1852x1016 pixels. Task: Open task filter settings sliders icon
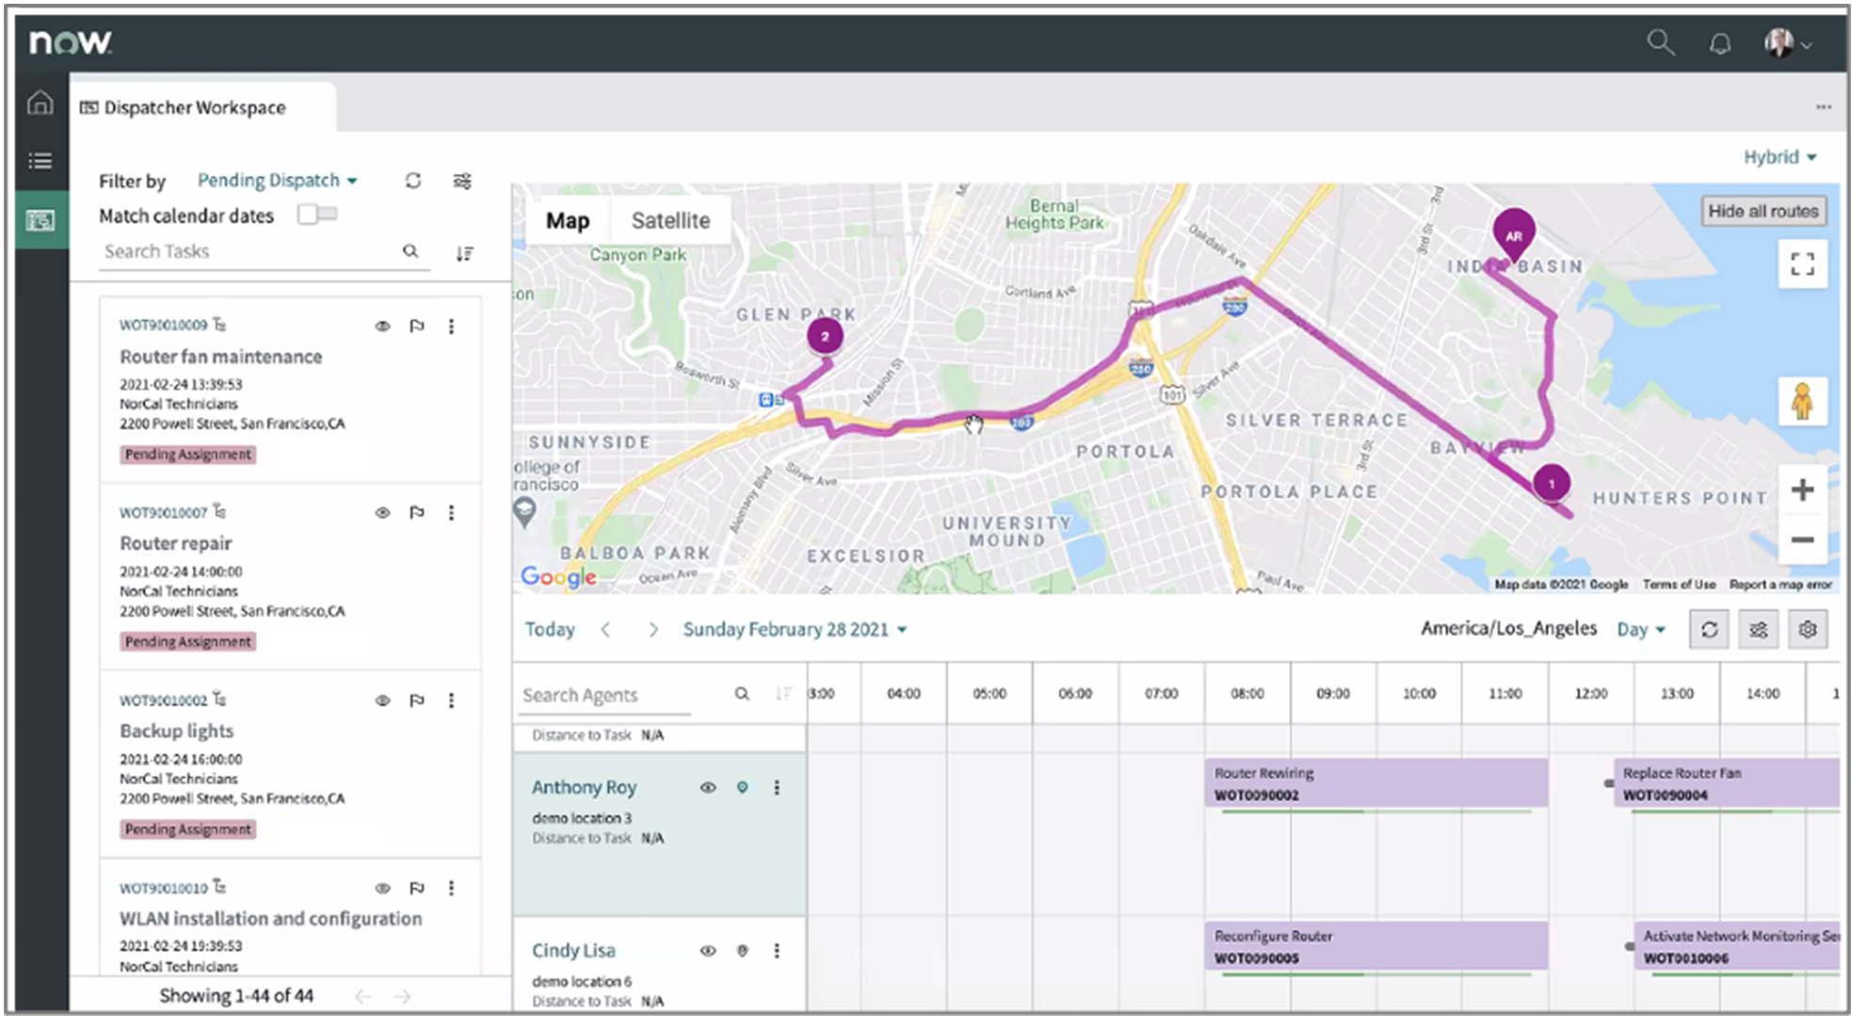[x=462, y=181]
